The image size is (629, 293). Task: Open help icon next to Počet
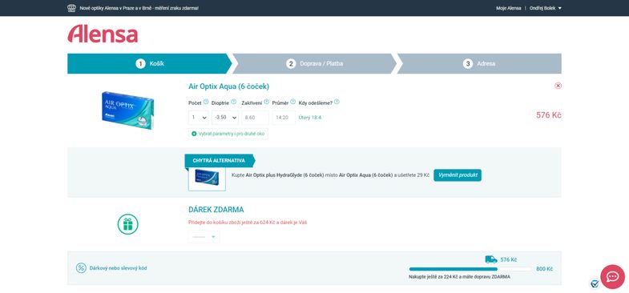(206, 102)
